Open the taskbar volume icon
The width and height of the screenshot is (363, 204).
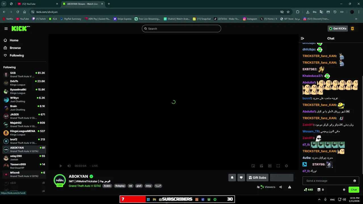(344, 199)
